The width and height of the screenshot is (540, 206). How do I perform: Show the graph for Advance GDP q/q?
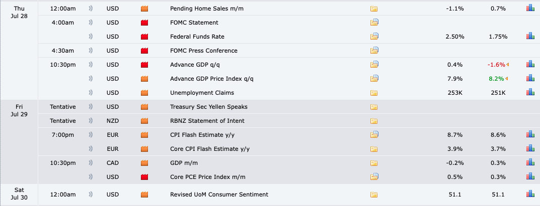(529, 65)
